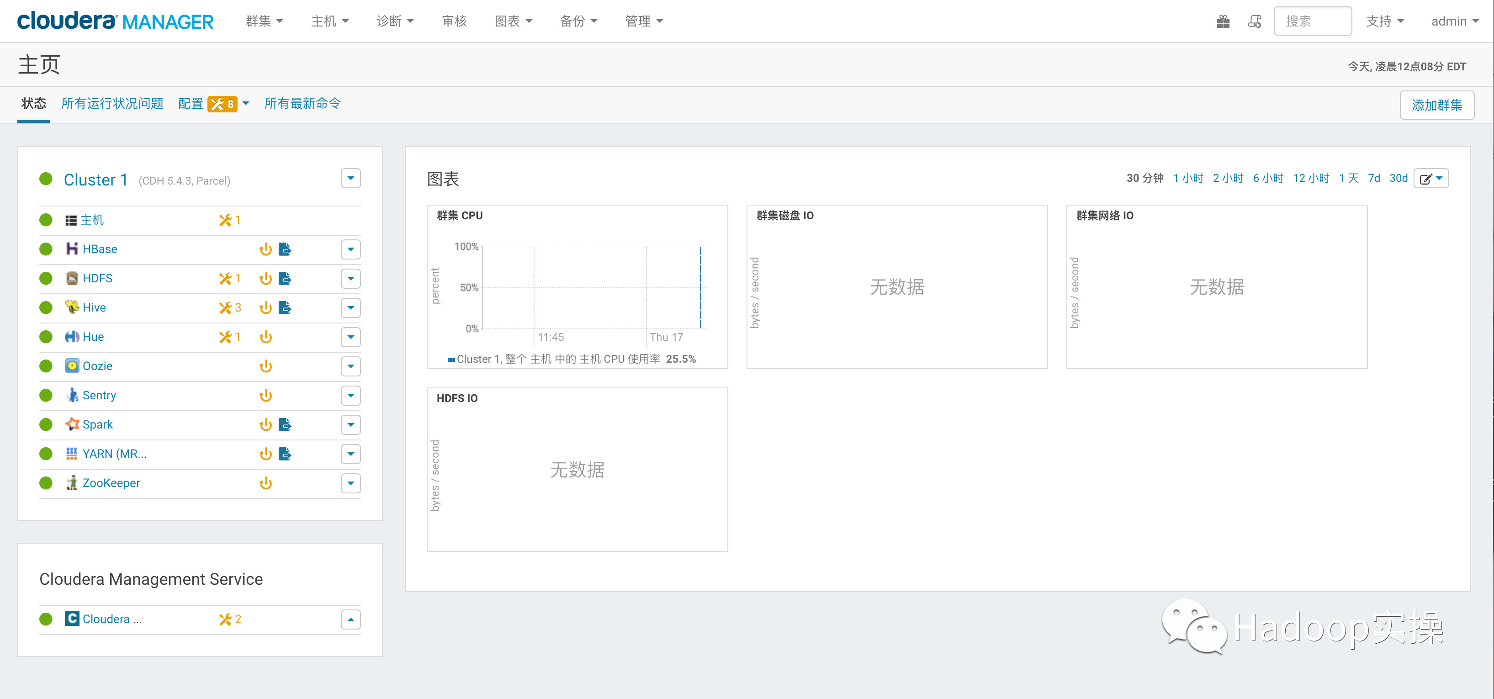Click the Hive restart-needed power icon
Viewport: 1494px width, 699px height.
[x=265, y=307]
